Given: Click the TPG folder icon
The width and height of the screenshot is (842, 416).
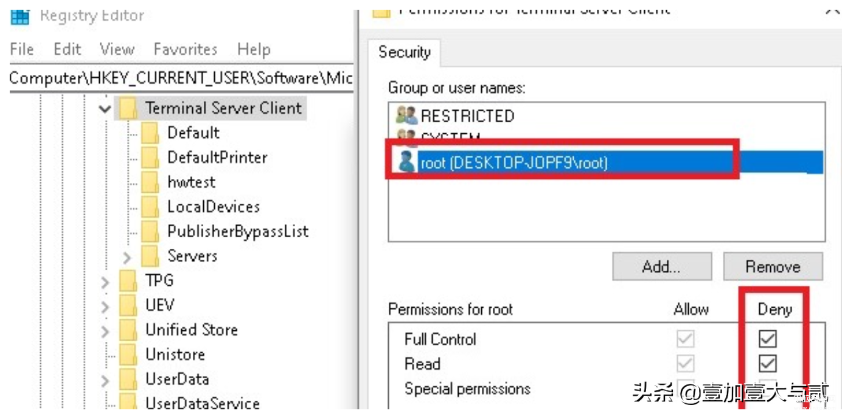Looking at the screenshot, I should click(128, 280).
